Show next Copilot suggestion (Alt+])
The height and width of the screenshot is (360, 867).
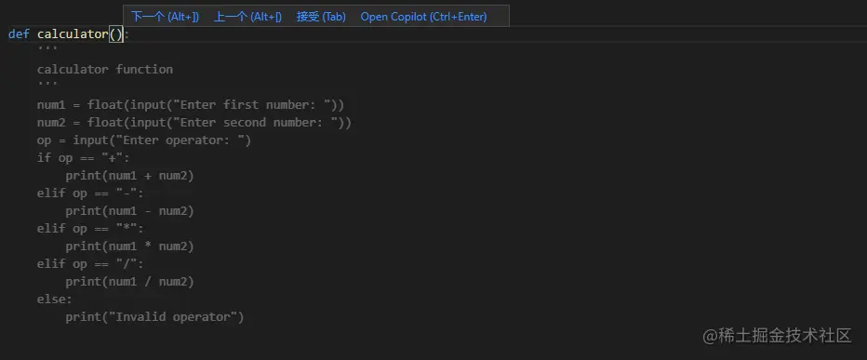point(165,17)
